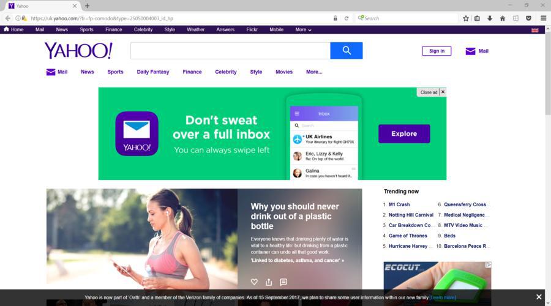Click the UK flag icon in top bar

pos(535,30)
